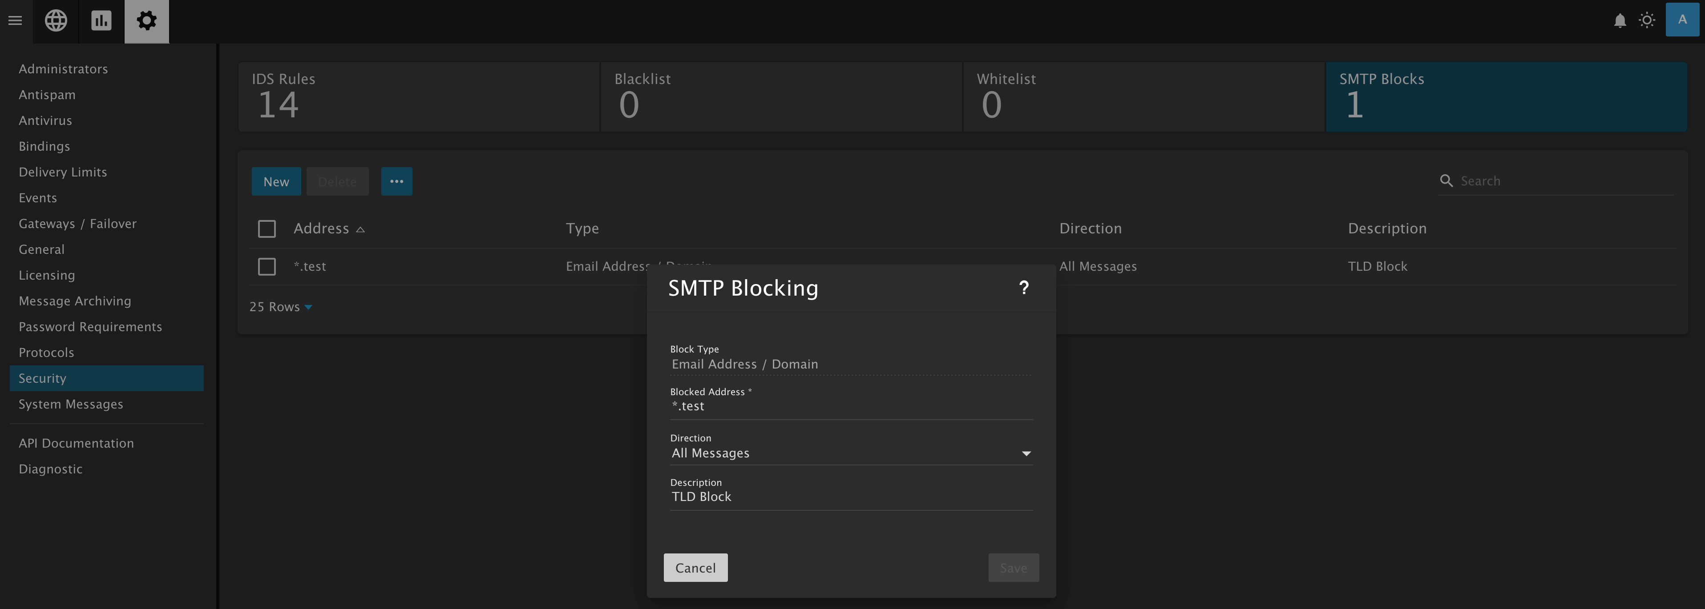Click the Blocked Address input field

pos(851,407)
